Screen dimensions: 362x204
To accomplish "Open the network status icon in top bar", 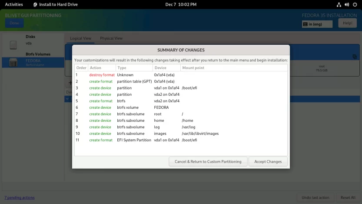I will coord(339,4).
